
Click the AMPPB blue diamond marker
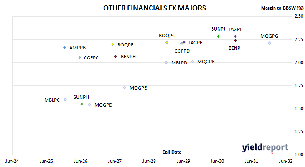[65, 48]
